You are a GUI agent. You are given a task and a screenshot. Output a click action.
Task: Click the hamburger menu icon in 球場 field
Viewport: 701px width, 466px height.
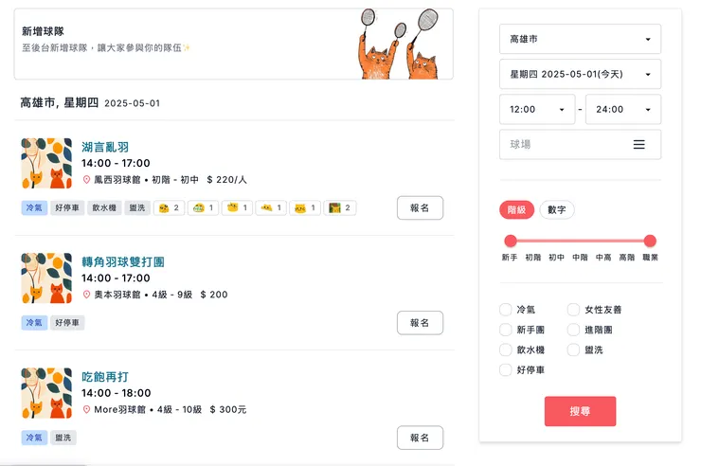click(x=638, y=145)
